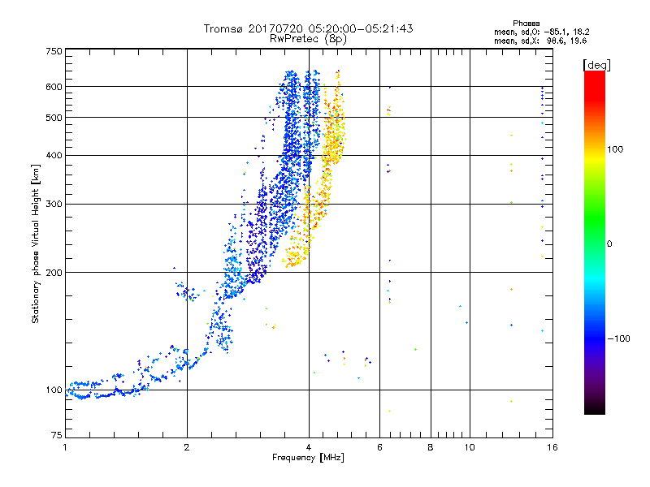Click the colorbar label '0'
Screen dimensions: 650x487
click(x=609, y=244)
